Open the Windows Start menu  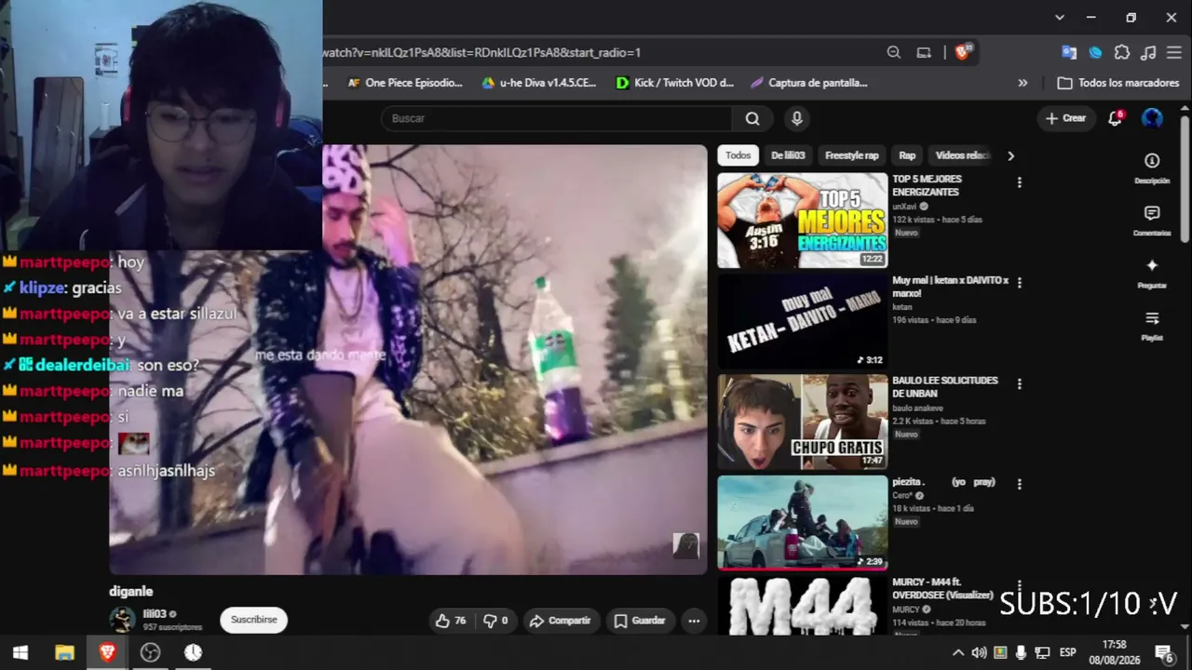tap(20, 652)
